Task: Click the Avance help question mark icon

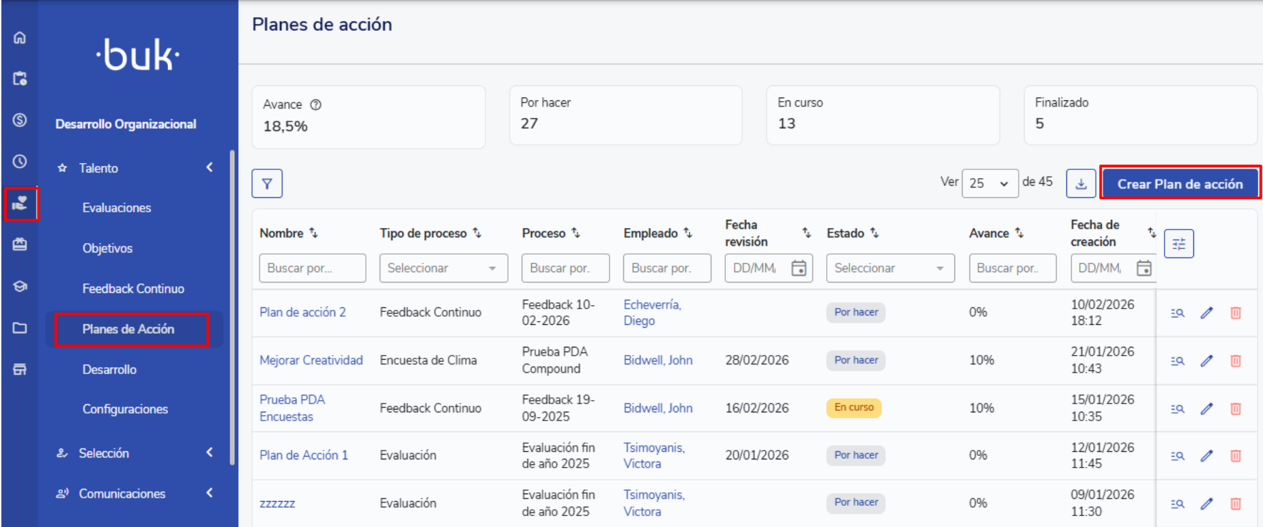Action: (315, 104)
